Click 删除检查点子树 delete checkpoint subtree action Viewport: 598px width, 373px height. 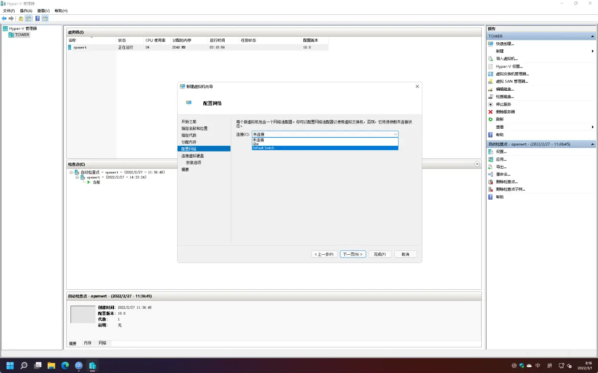[x=510, y=190]
